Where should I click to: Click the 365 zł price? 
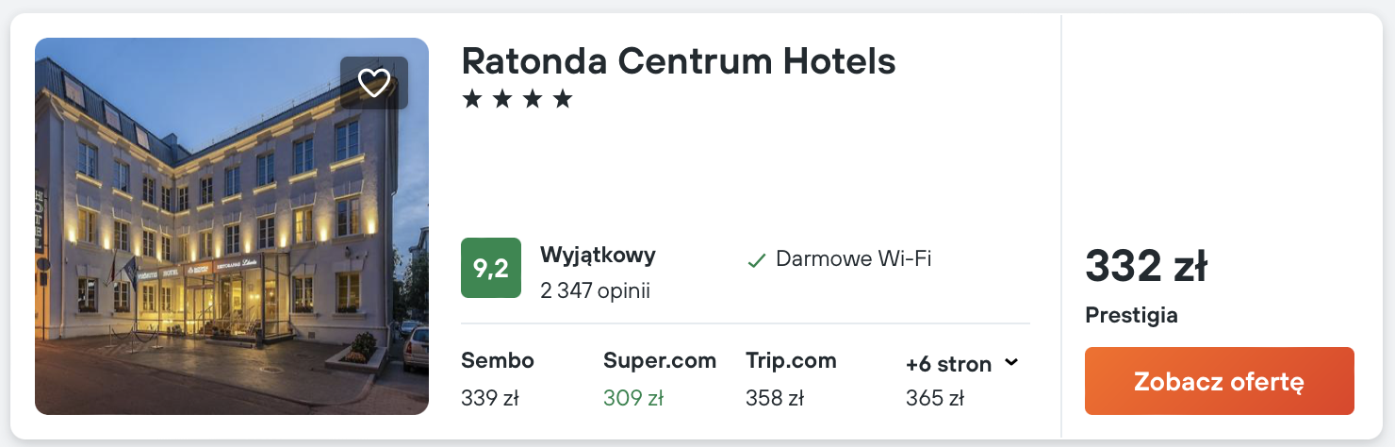click(934, 398)
